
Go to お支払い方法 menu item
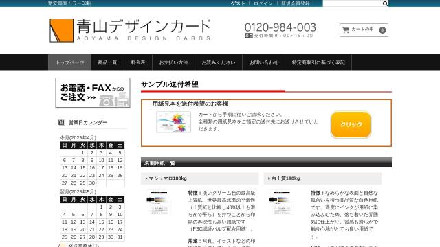tap(173, 62)
